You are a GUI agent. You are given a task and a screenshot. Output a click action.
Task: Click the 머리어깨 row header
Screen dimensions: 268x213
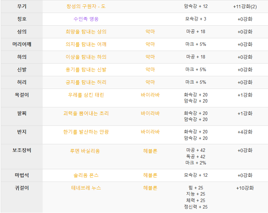point(22,44)
